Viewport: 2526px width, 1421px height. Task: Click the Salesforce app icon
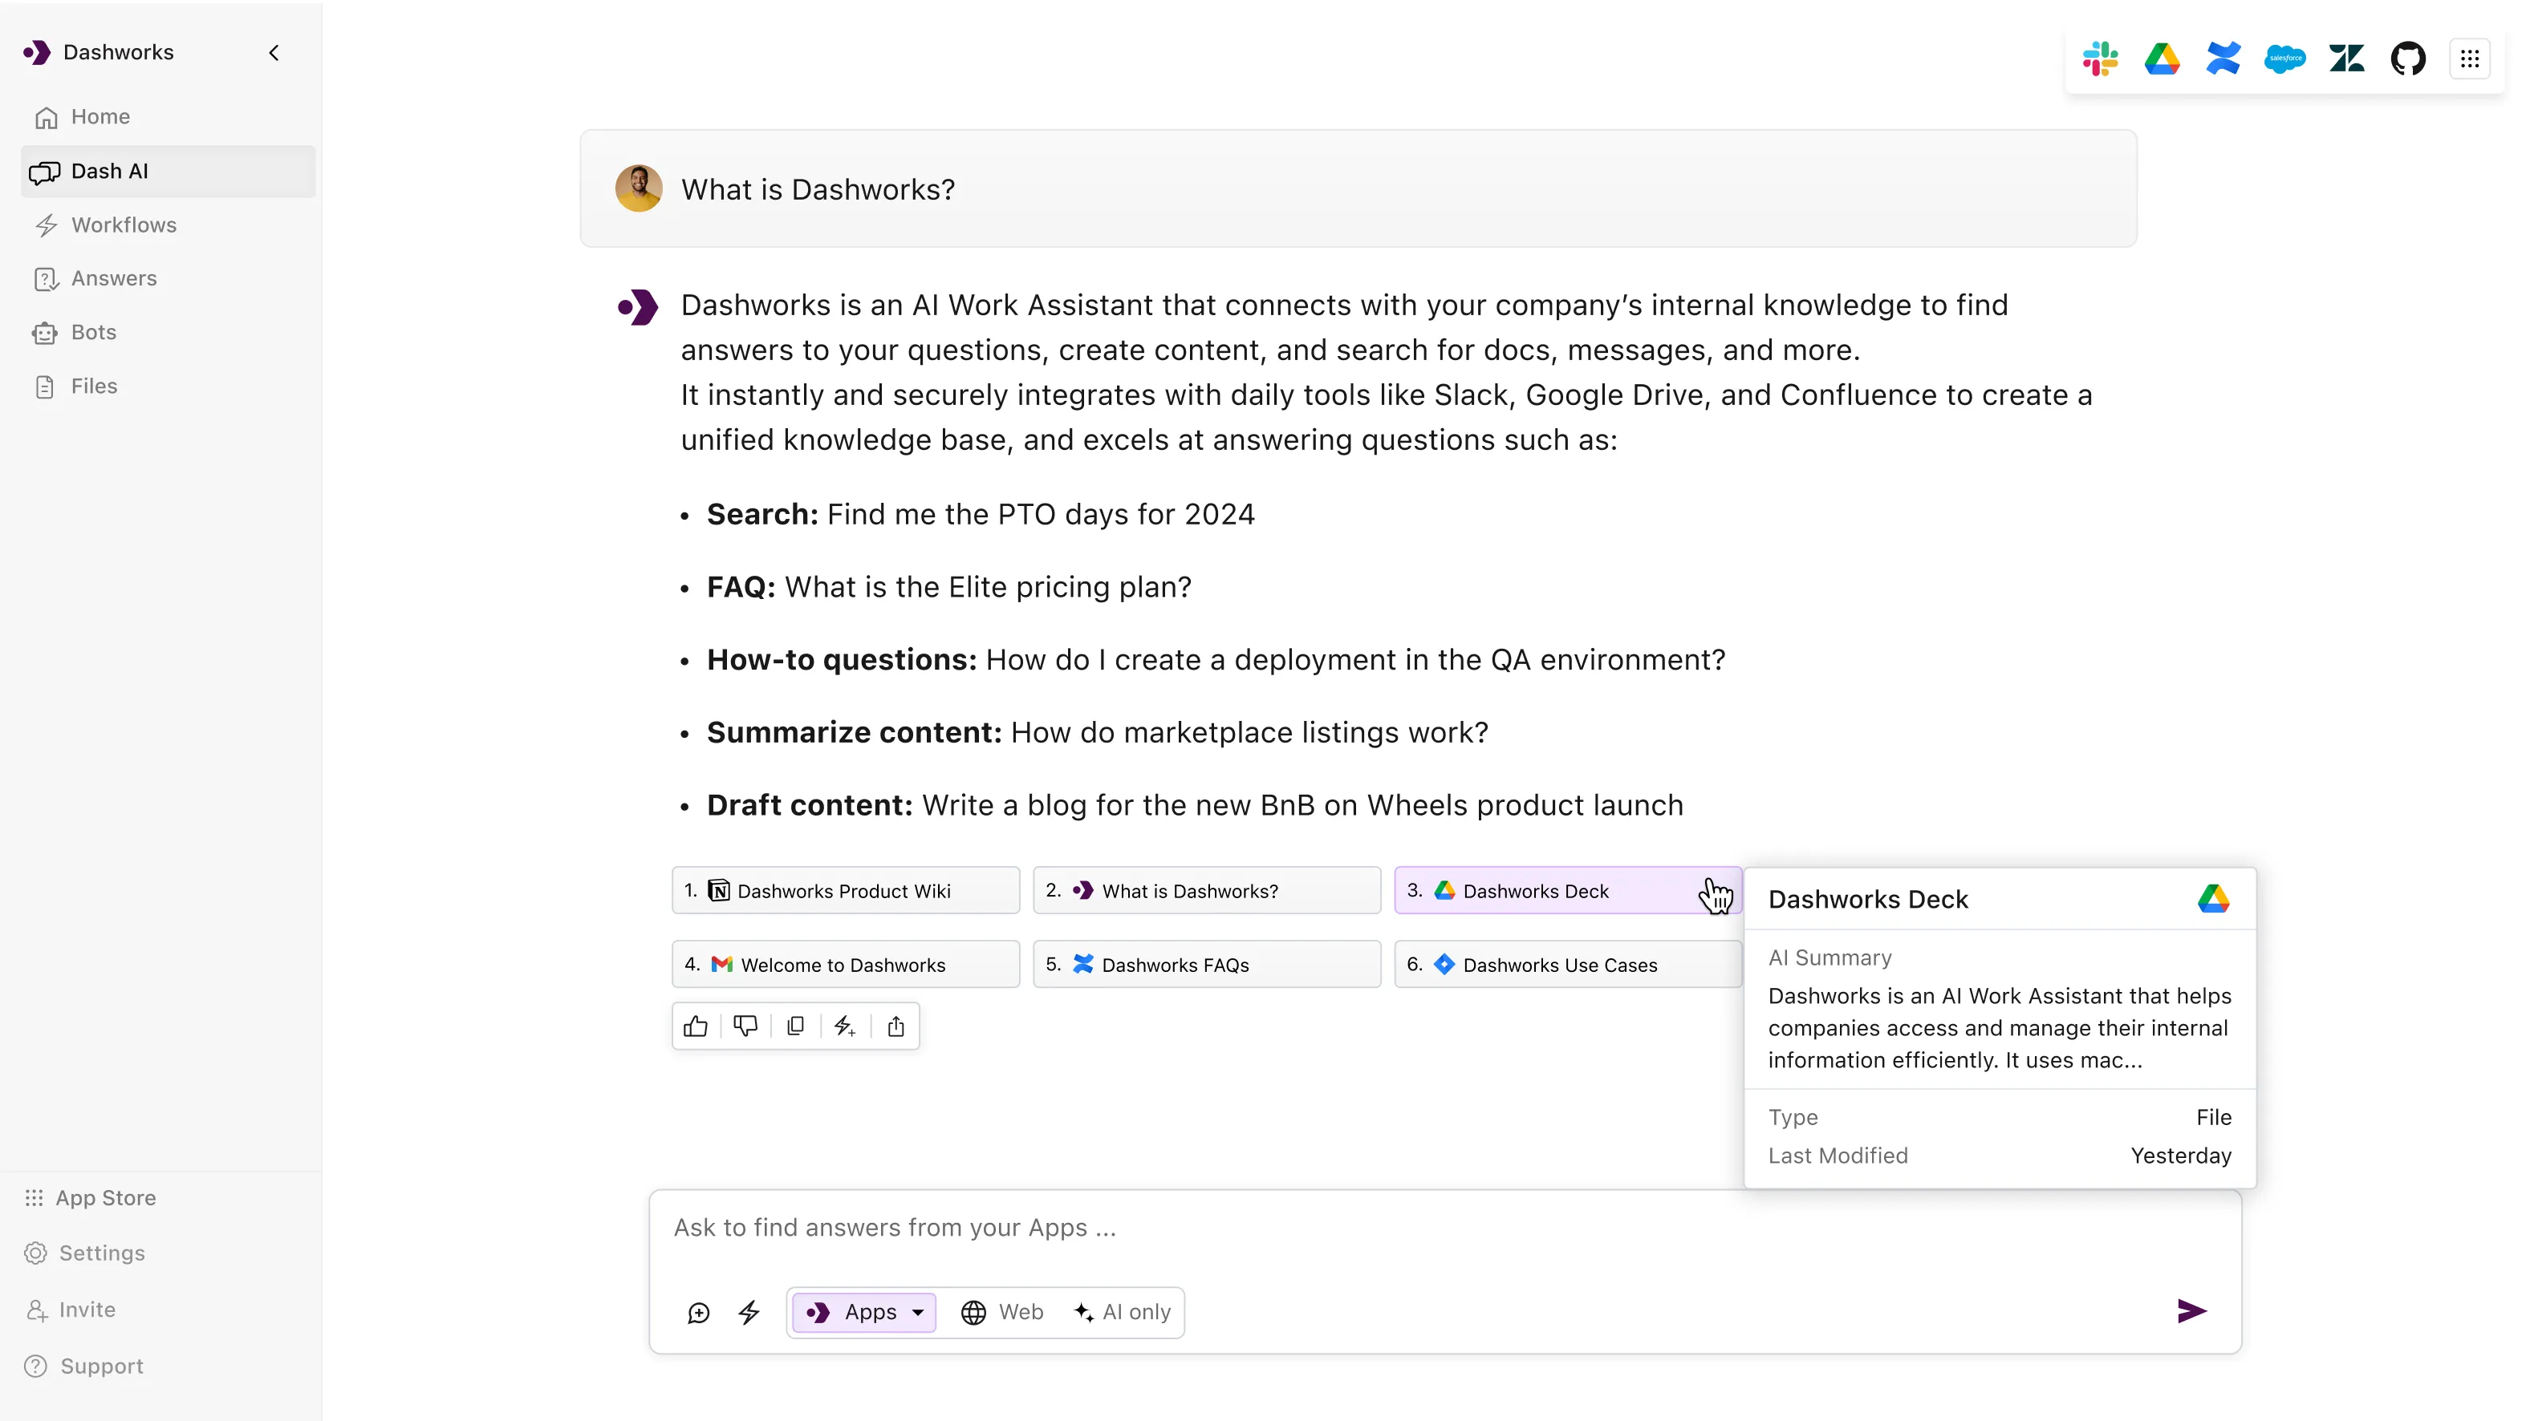2284,59
